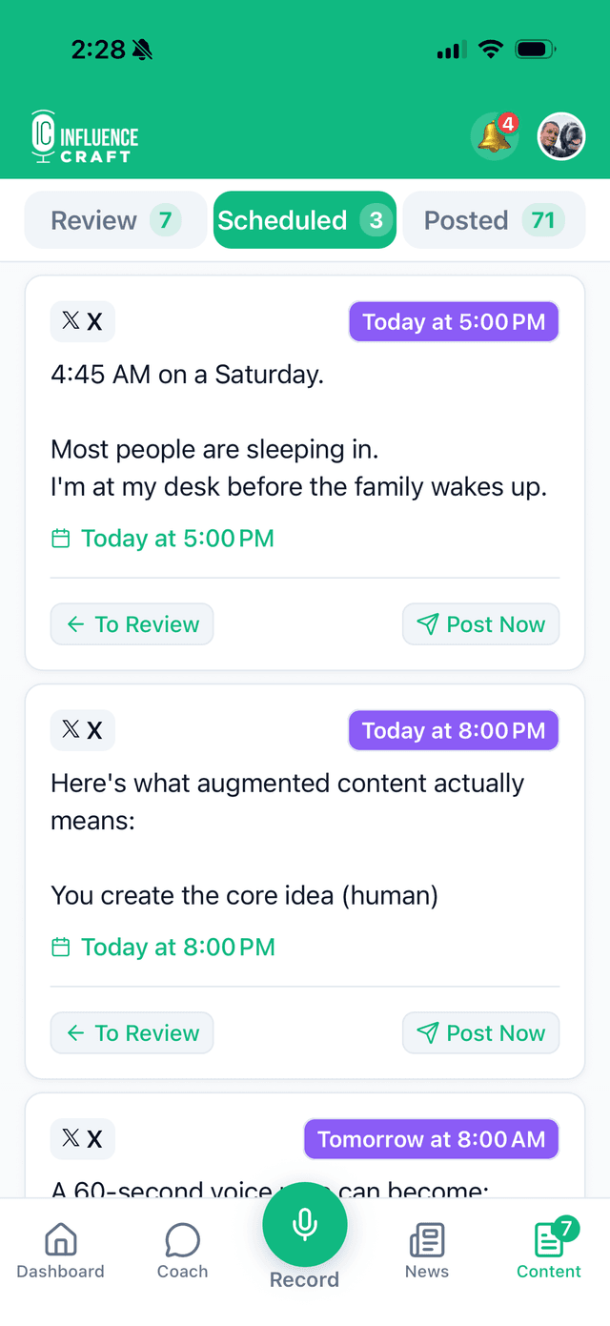Select the X icon on the 8:00 PM post
The width and height of the screenshot is (610, 1326).
pyautogui.click(x=82, y=730)
